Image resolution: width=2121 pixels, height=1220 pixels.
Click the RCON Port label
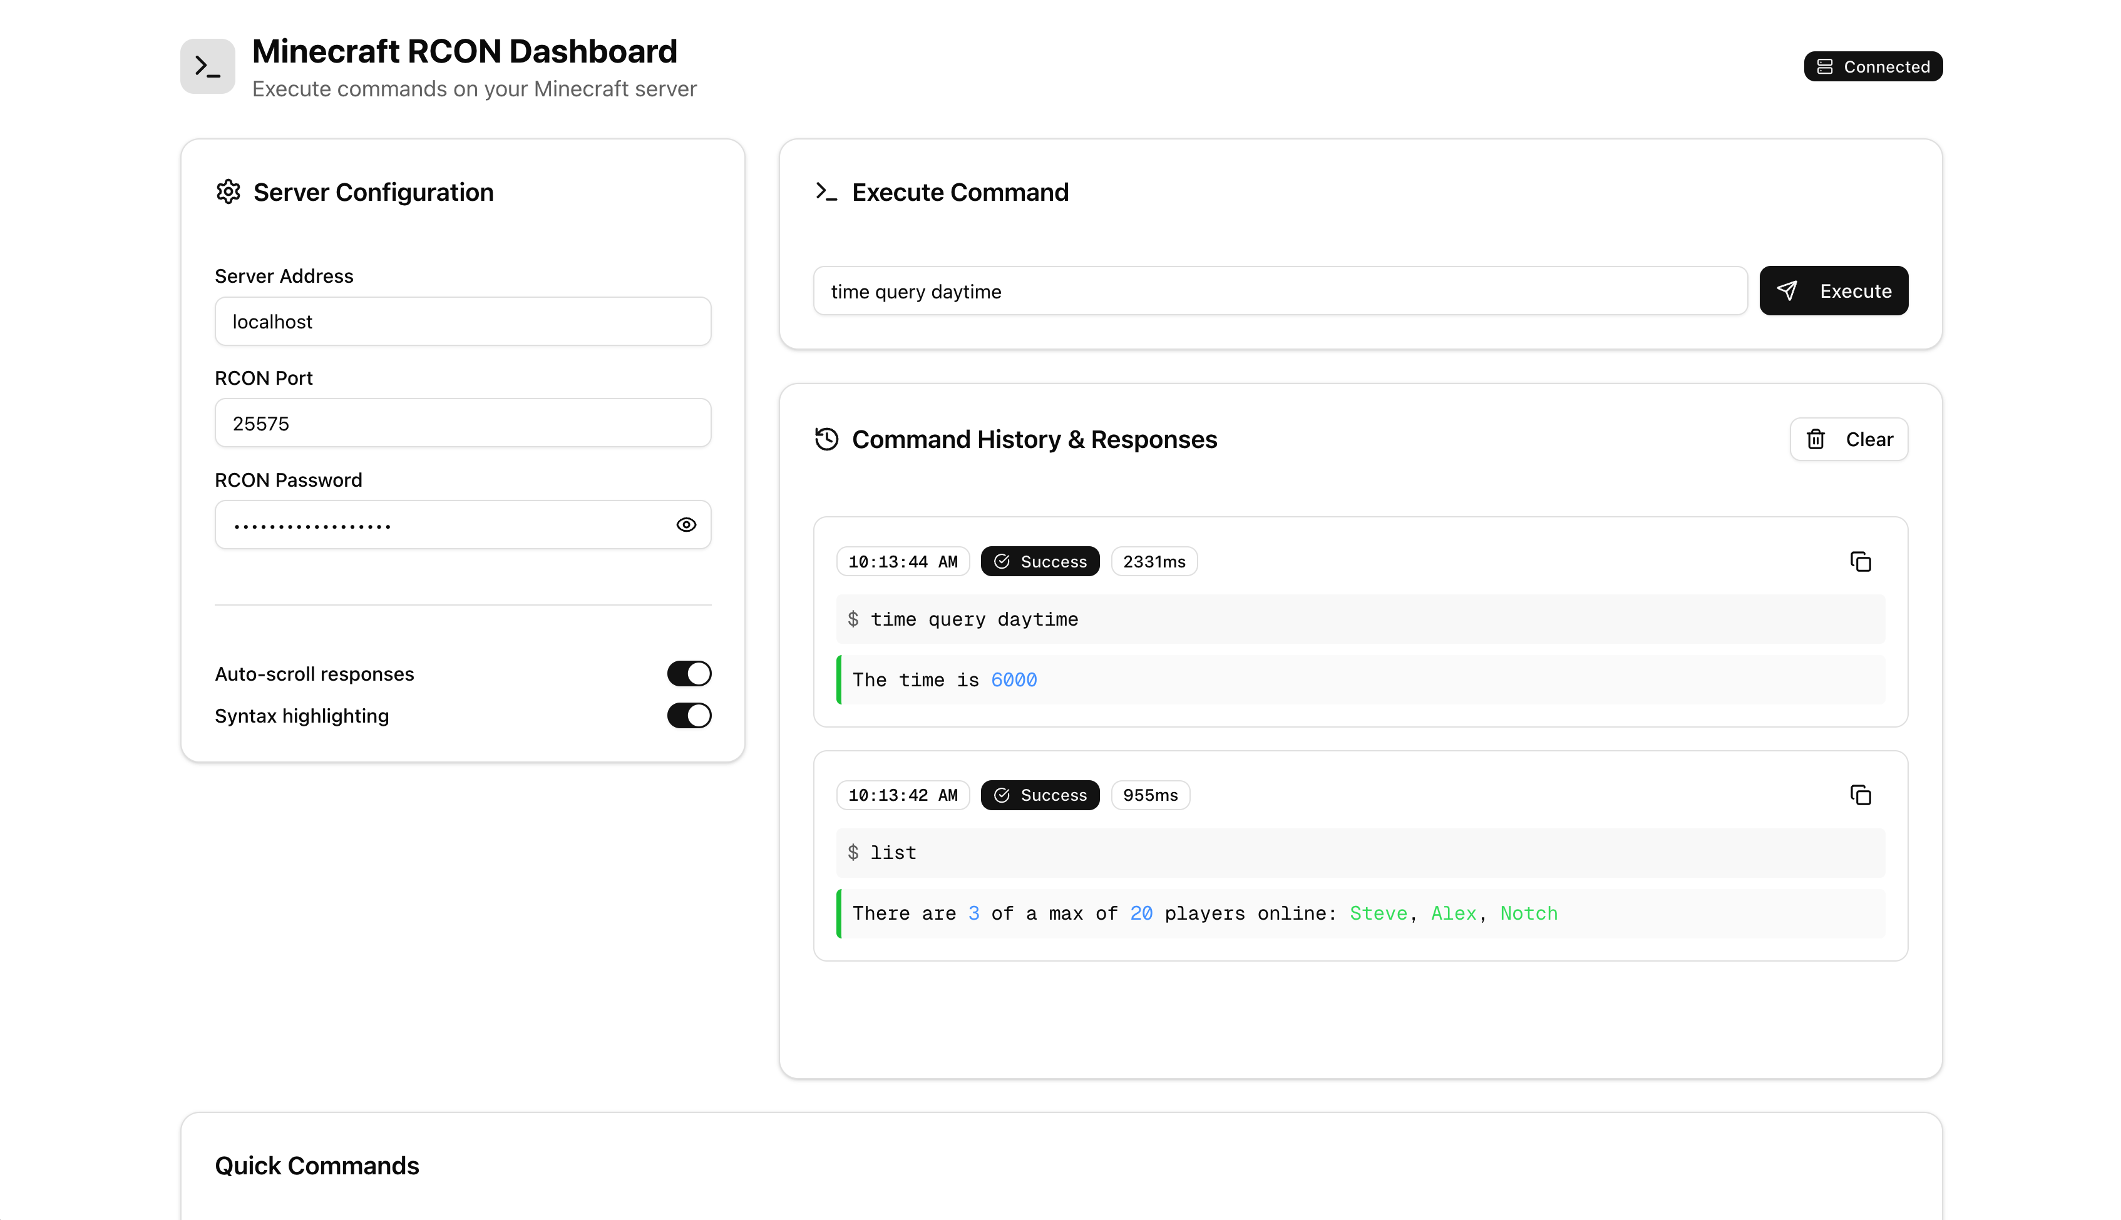[263, 378]
